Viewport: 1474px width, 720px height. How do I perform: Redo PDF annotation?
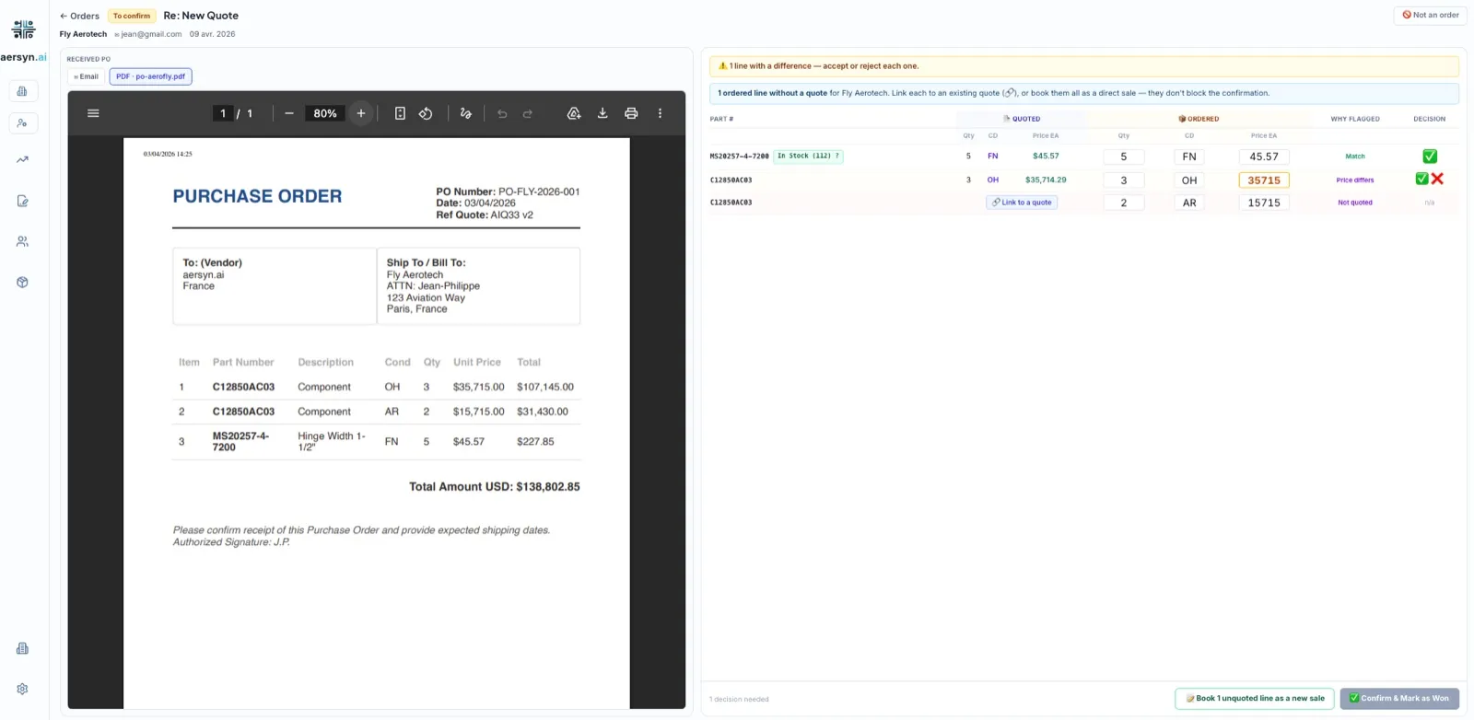528,113
